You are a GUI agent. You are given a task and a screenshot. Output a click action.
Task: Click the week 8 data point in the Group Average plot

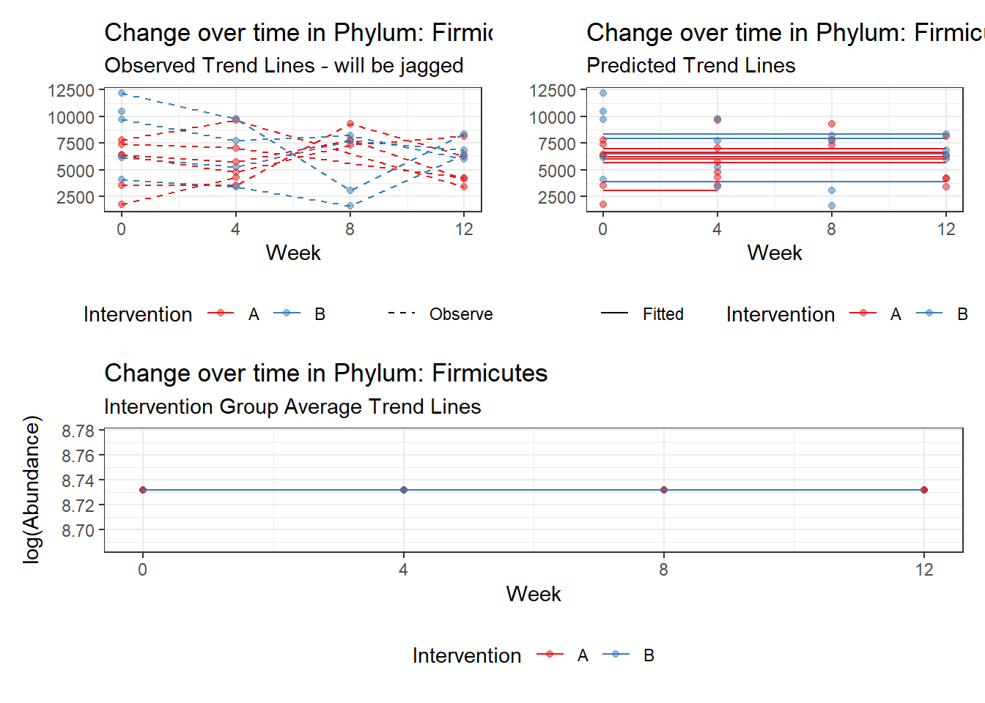pyautogui.click(x=664, y=490)
